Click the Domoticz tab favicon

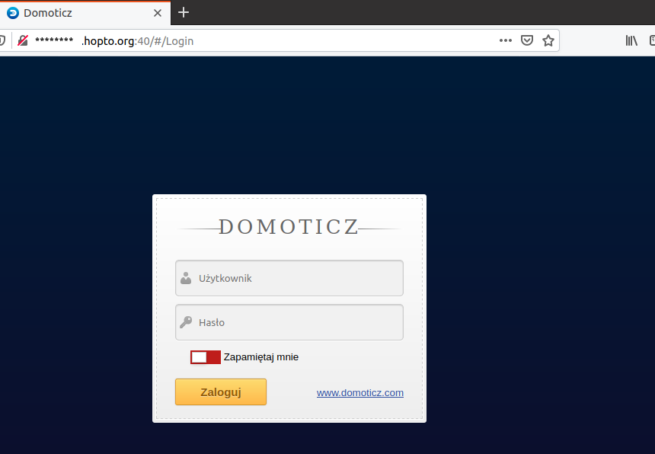click(13, 13)
